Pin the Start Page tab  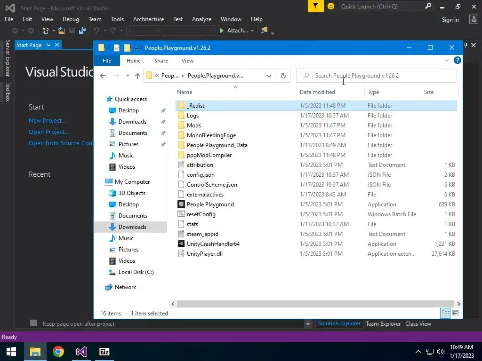(x=48, y=45)
